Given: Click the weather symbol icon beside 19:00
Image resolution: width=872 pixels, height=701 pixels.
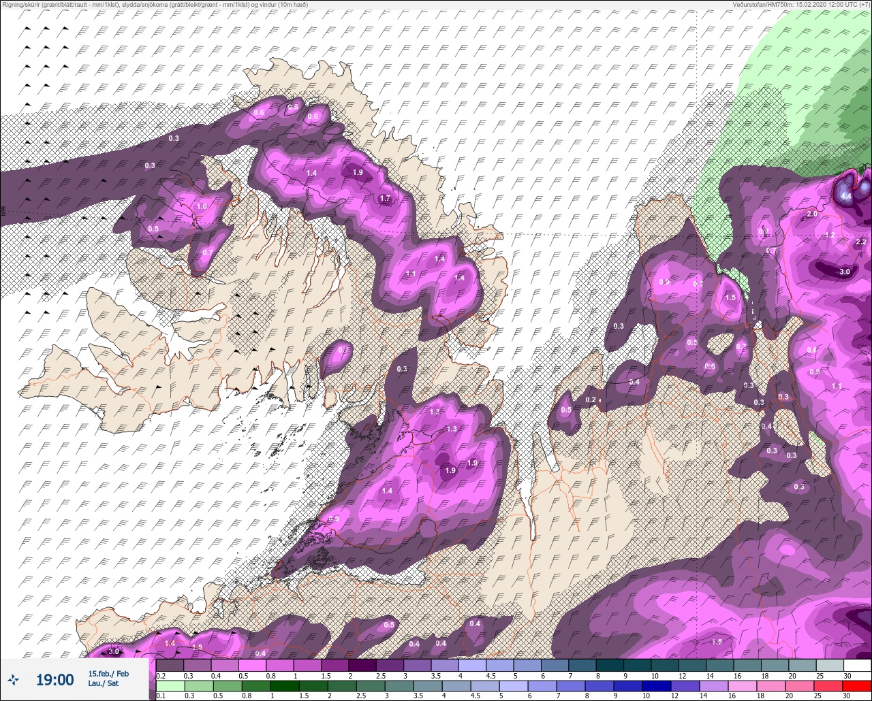Looking at the screenshot, I should (x=13, y=679).
